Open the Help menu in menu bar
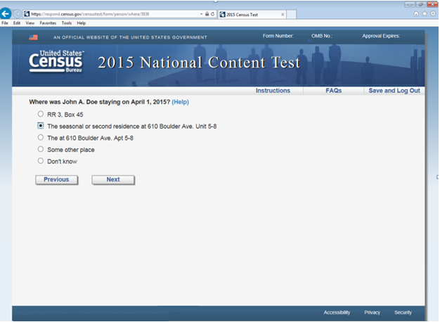This screenshot has height=322, width=440. (x=81, y=23)
